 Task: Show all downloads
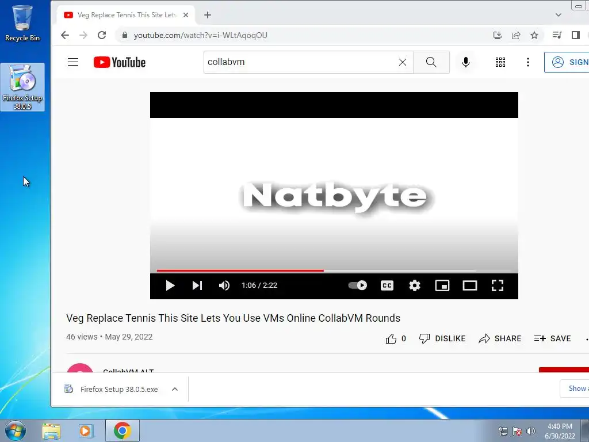tap(575, 388)
